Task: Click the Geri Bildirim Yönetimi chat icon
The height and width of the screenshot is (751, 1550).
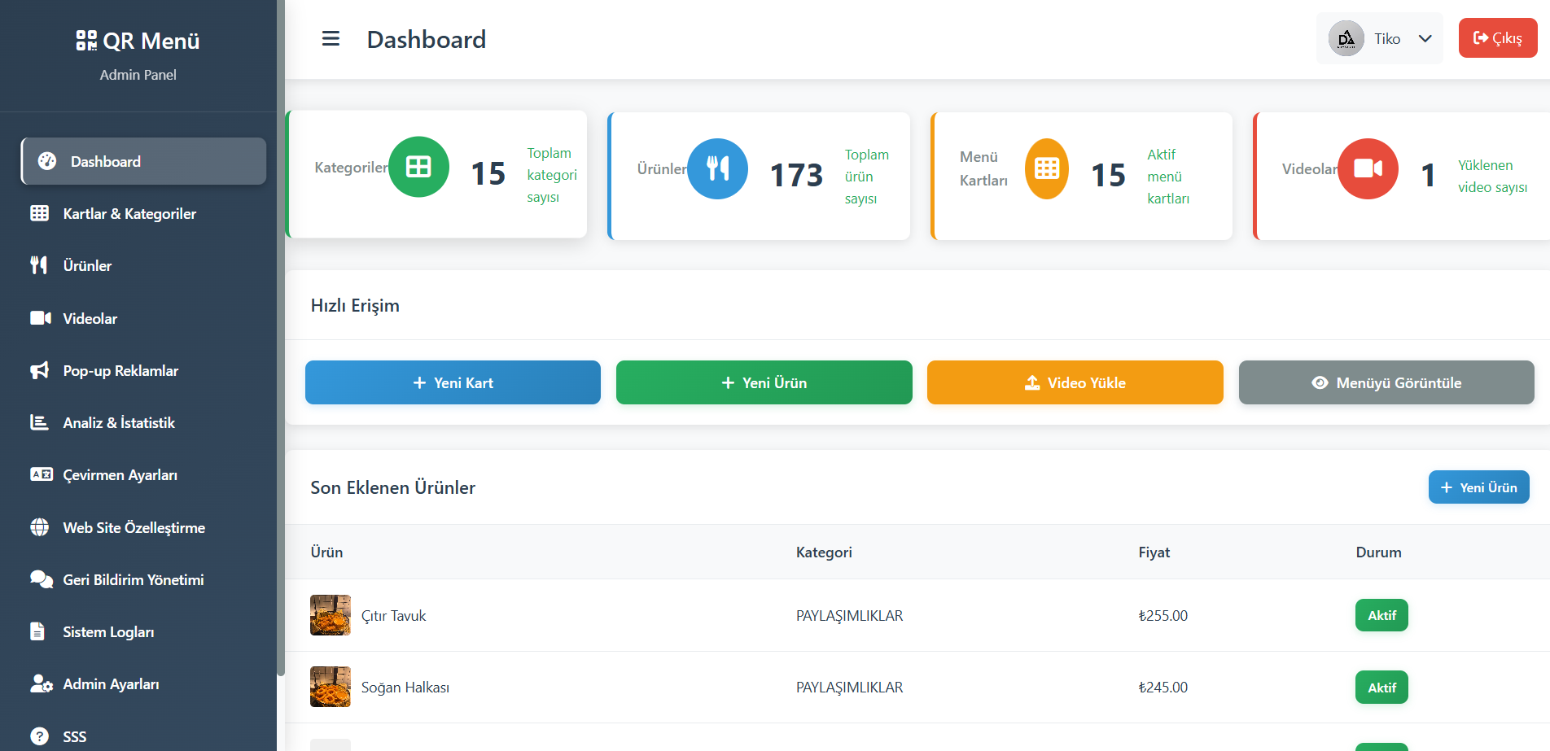Action: [41, 579]
